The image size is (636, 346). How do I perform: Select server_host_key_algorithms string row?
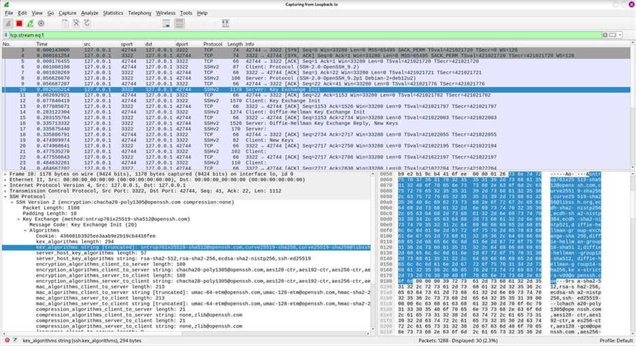(x=173, y=258)
